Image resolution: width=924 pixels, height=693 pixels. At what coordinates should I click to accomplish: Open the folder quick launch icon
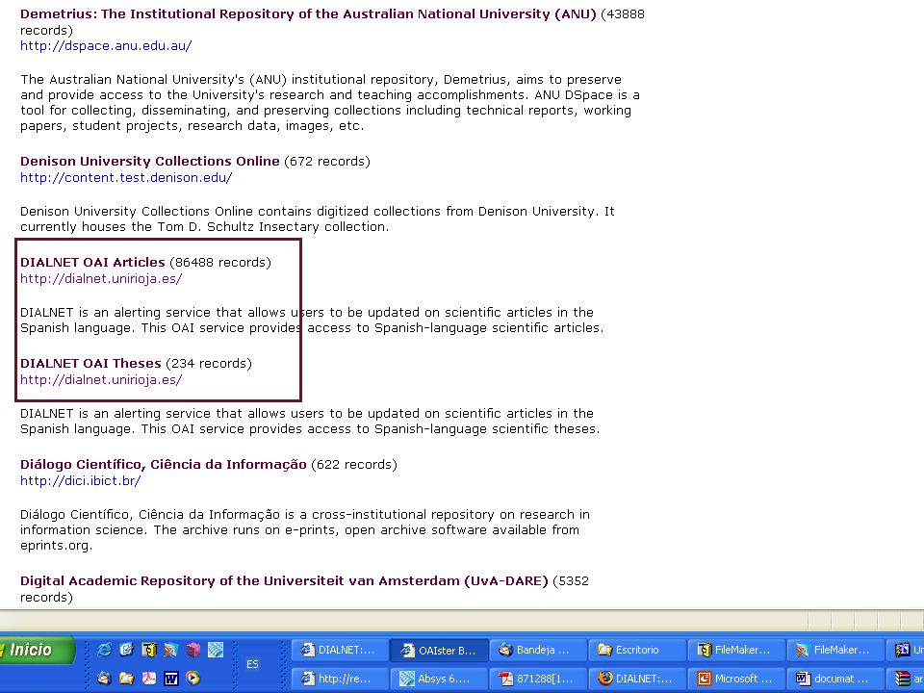[x=126, y=678]
